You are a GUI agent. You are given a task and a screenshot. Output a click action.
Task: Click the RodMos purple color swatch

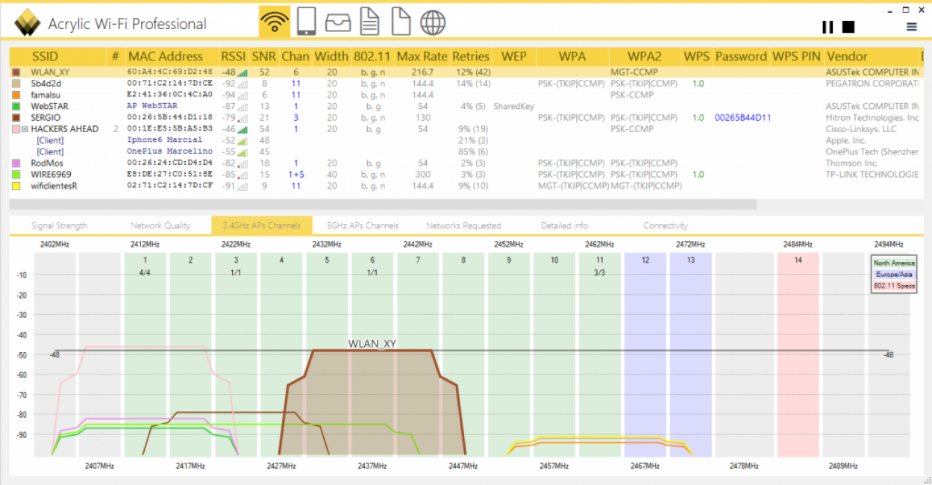click(16, 163)
